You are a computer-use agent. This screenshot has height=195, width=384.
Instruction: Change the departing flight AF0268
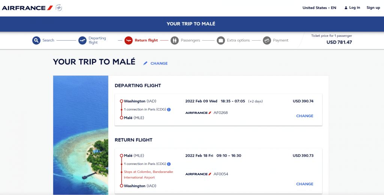point(304,116)
